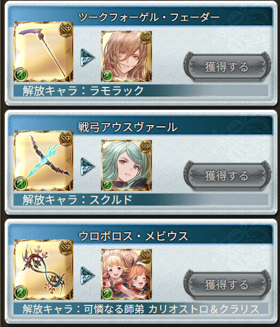The width and height of the screenshot is (280, 327).
Task: Tap wind element badge on ラモラック portrait
Action: 107,76
